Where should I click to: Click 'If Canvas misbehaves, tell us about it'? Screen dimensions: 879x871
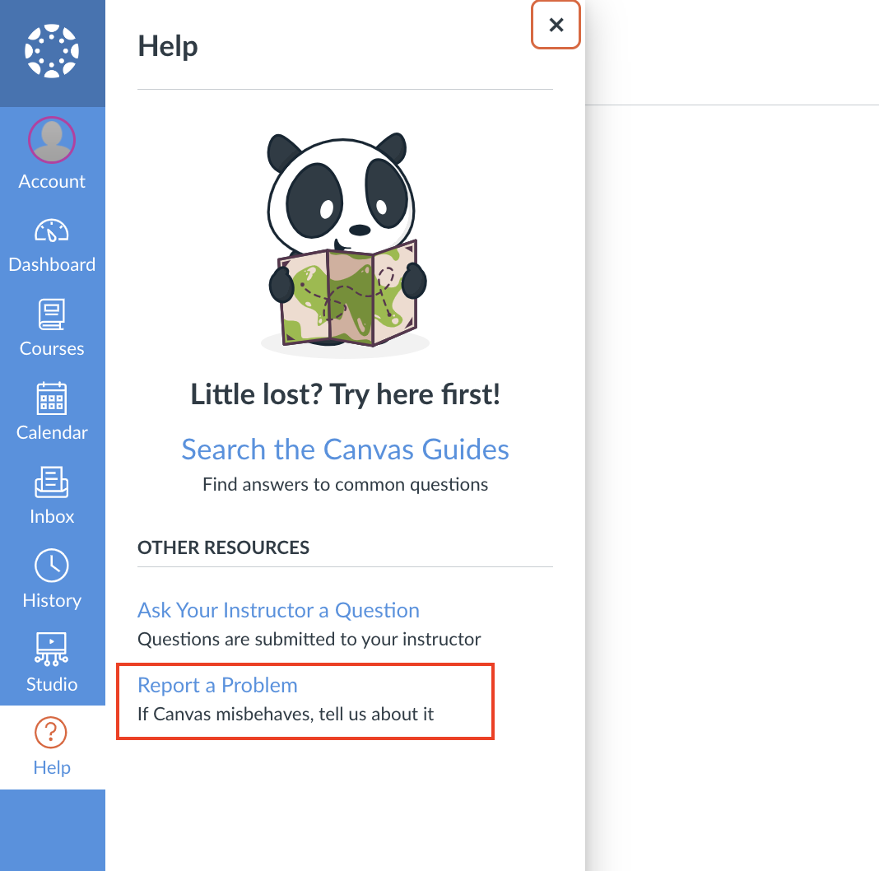coord(286,715)
